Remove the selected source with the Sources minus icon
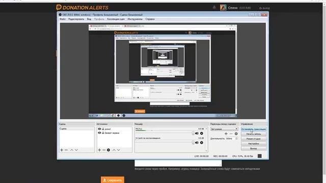 [104, 150]
